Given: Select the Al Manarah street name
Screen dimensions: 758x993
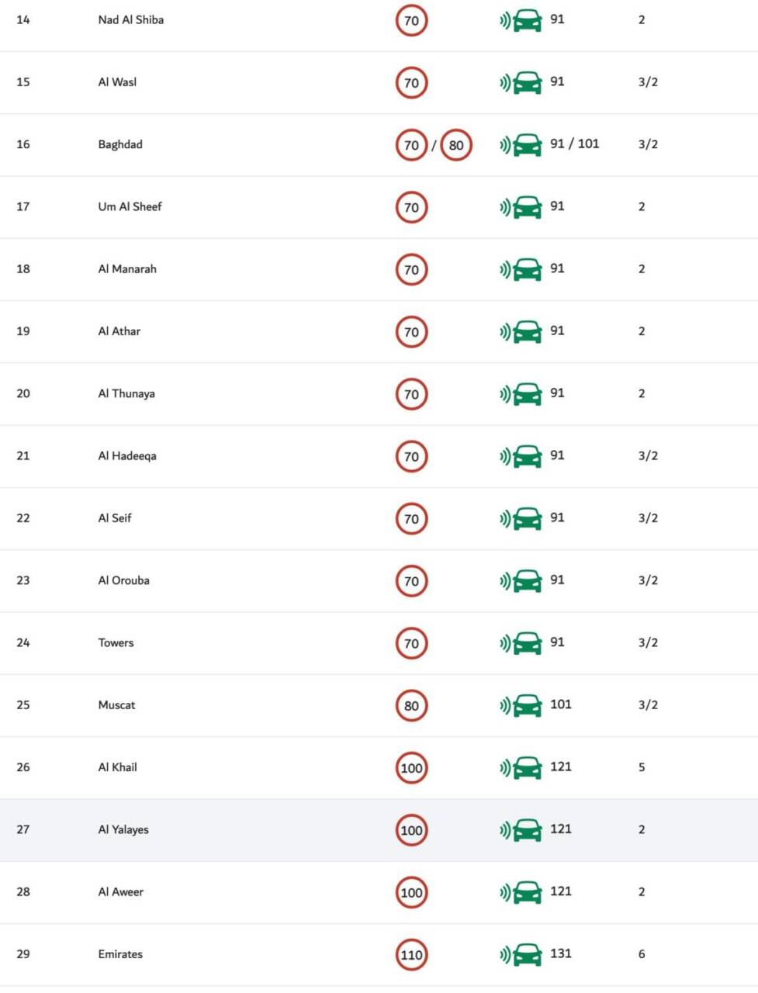Looking at the screenshot, I should [x=127, y=269].
